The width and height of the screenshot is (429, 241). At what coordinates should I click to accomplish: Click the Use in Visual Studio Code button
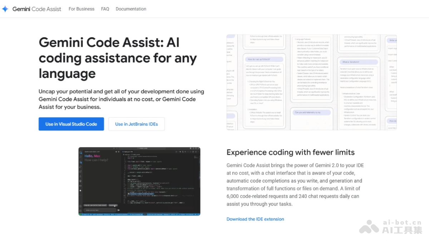point(71,124)
